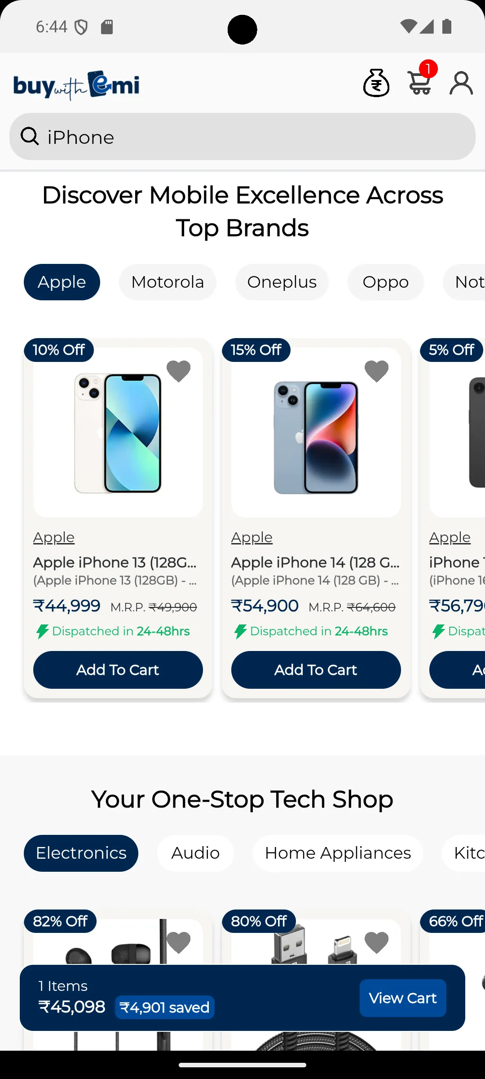Select the Oneplus brand pill
Screen dimensions: 485x1079
[x=282, y=282]
